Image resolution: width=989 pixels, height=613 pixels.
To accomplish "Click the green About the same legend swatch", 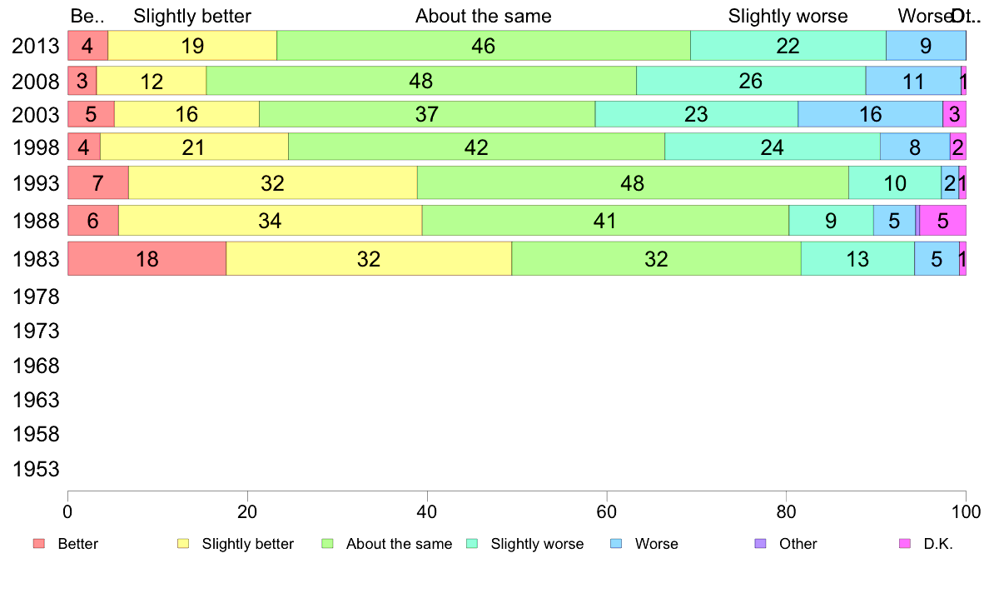I will click(327, 544).
